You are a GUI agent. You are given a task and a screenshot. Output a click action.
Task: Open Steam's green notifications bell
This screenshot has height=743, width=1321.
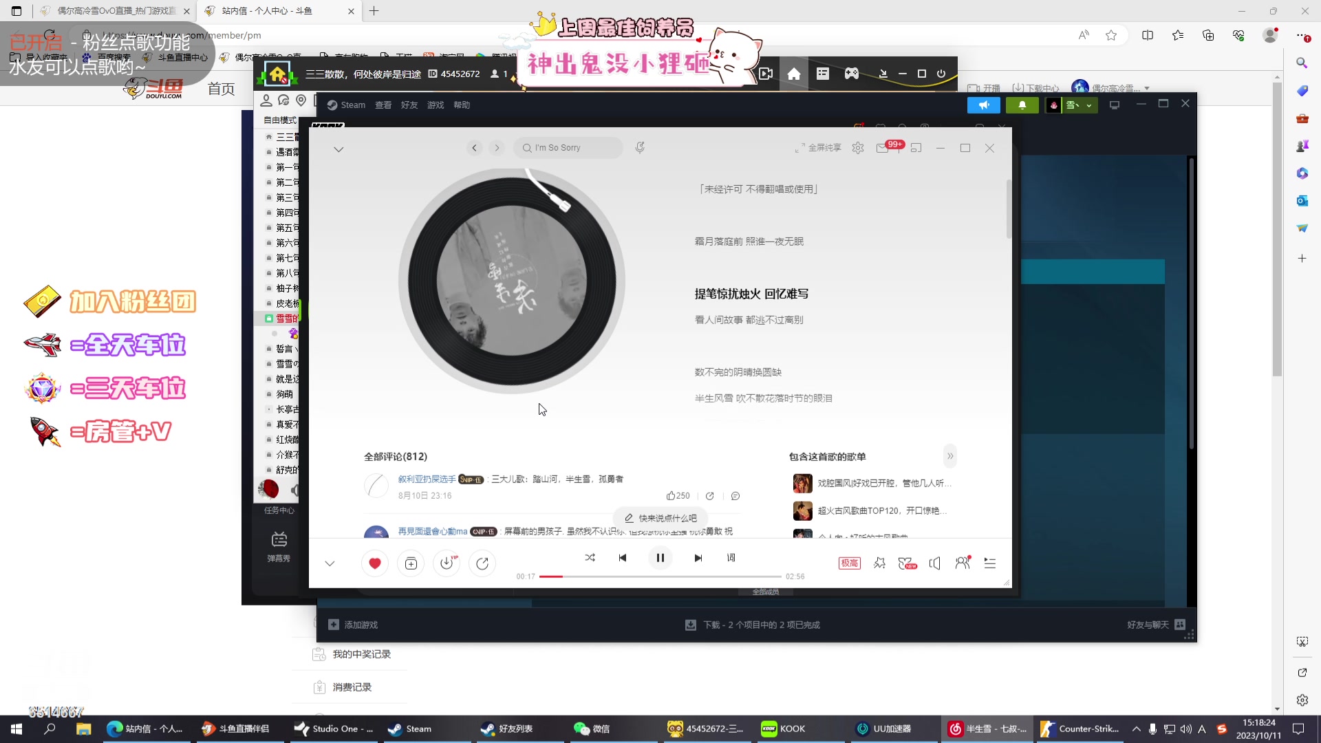point(1022,105)
